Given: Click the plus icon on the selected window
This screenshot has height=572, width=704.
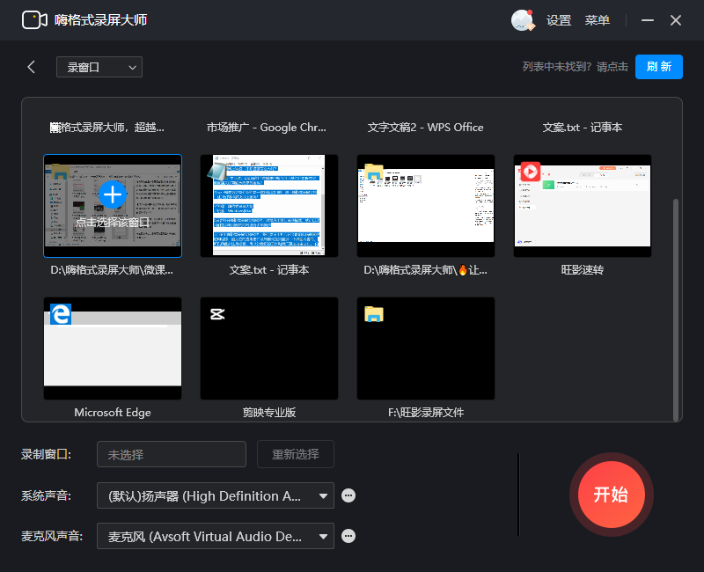Looking at the screenshot, I should [x=113, y=195].
